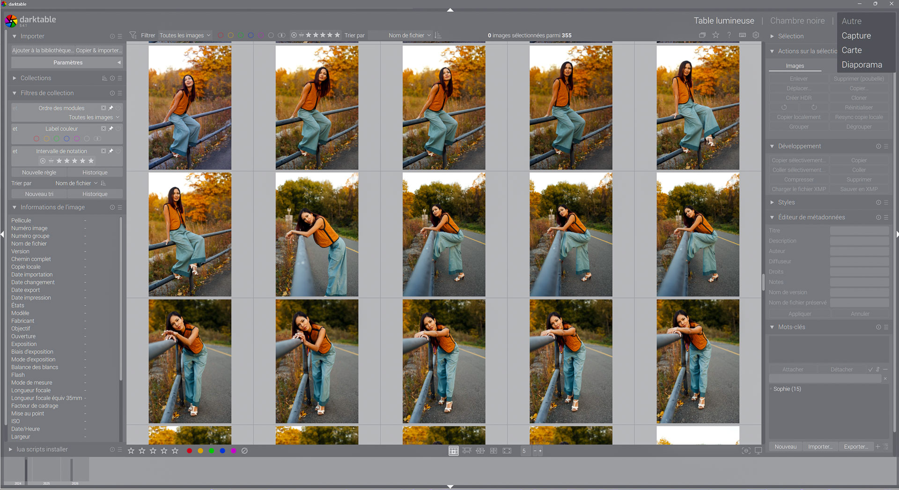Disable the Label couleur rule power toggle
Image resolution: width=899 pixels, height=490 pixels.
point(118,129)
